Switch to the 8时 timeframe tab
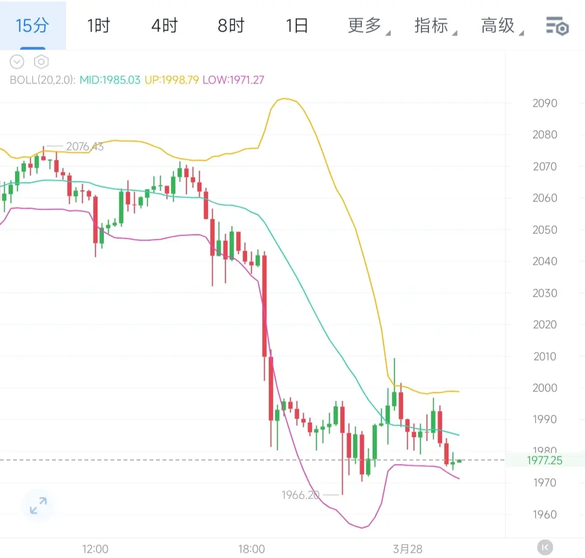The height and width of the screenshot is (558, 585). [x=231, y=26]
